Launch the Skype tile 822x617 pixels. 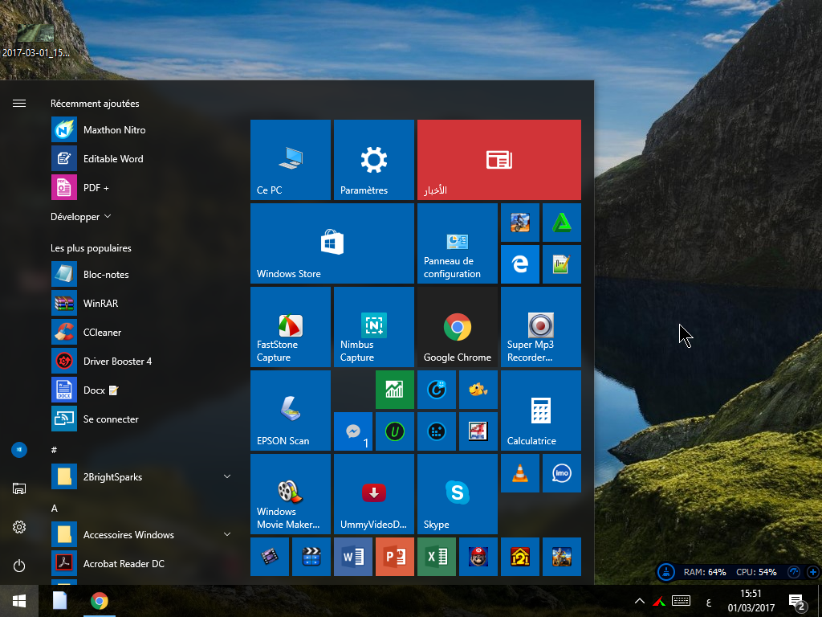click(457, 494)
